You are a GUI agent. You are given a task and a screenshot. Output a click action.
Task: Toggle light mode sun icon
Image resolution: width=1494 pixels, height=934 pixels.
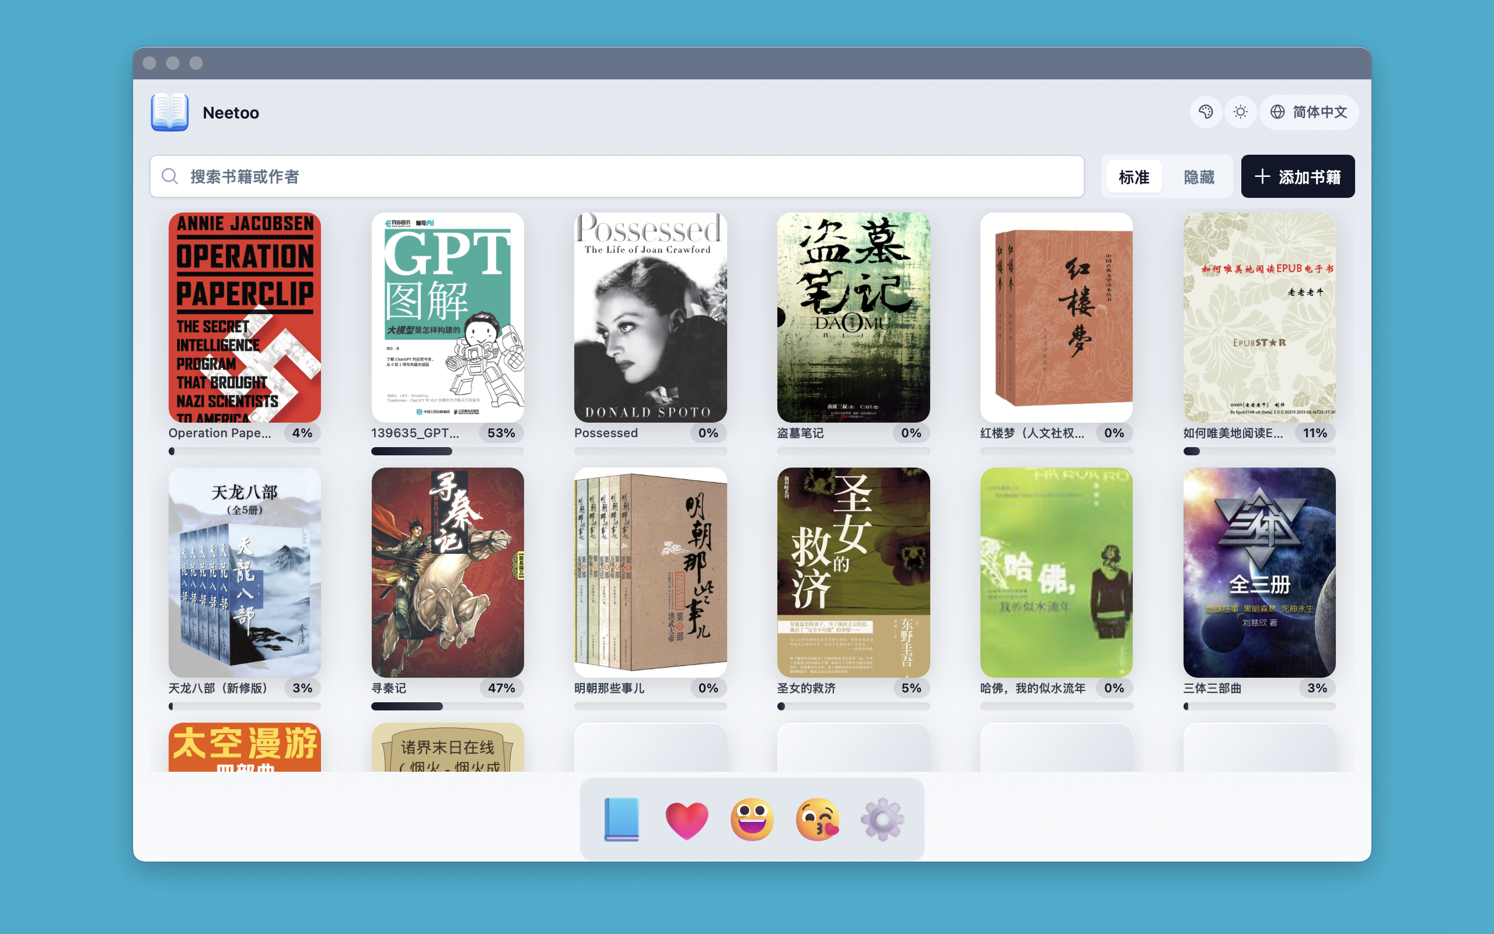pos(1240,112)
